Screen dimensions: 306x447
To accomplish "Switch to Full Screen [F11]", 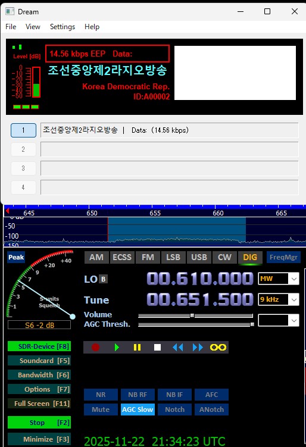I will [39, 404].
